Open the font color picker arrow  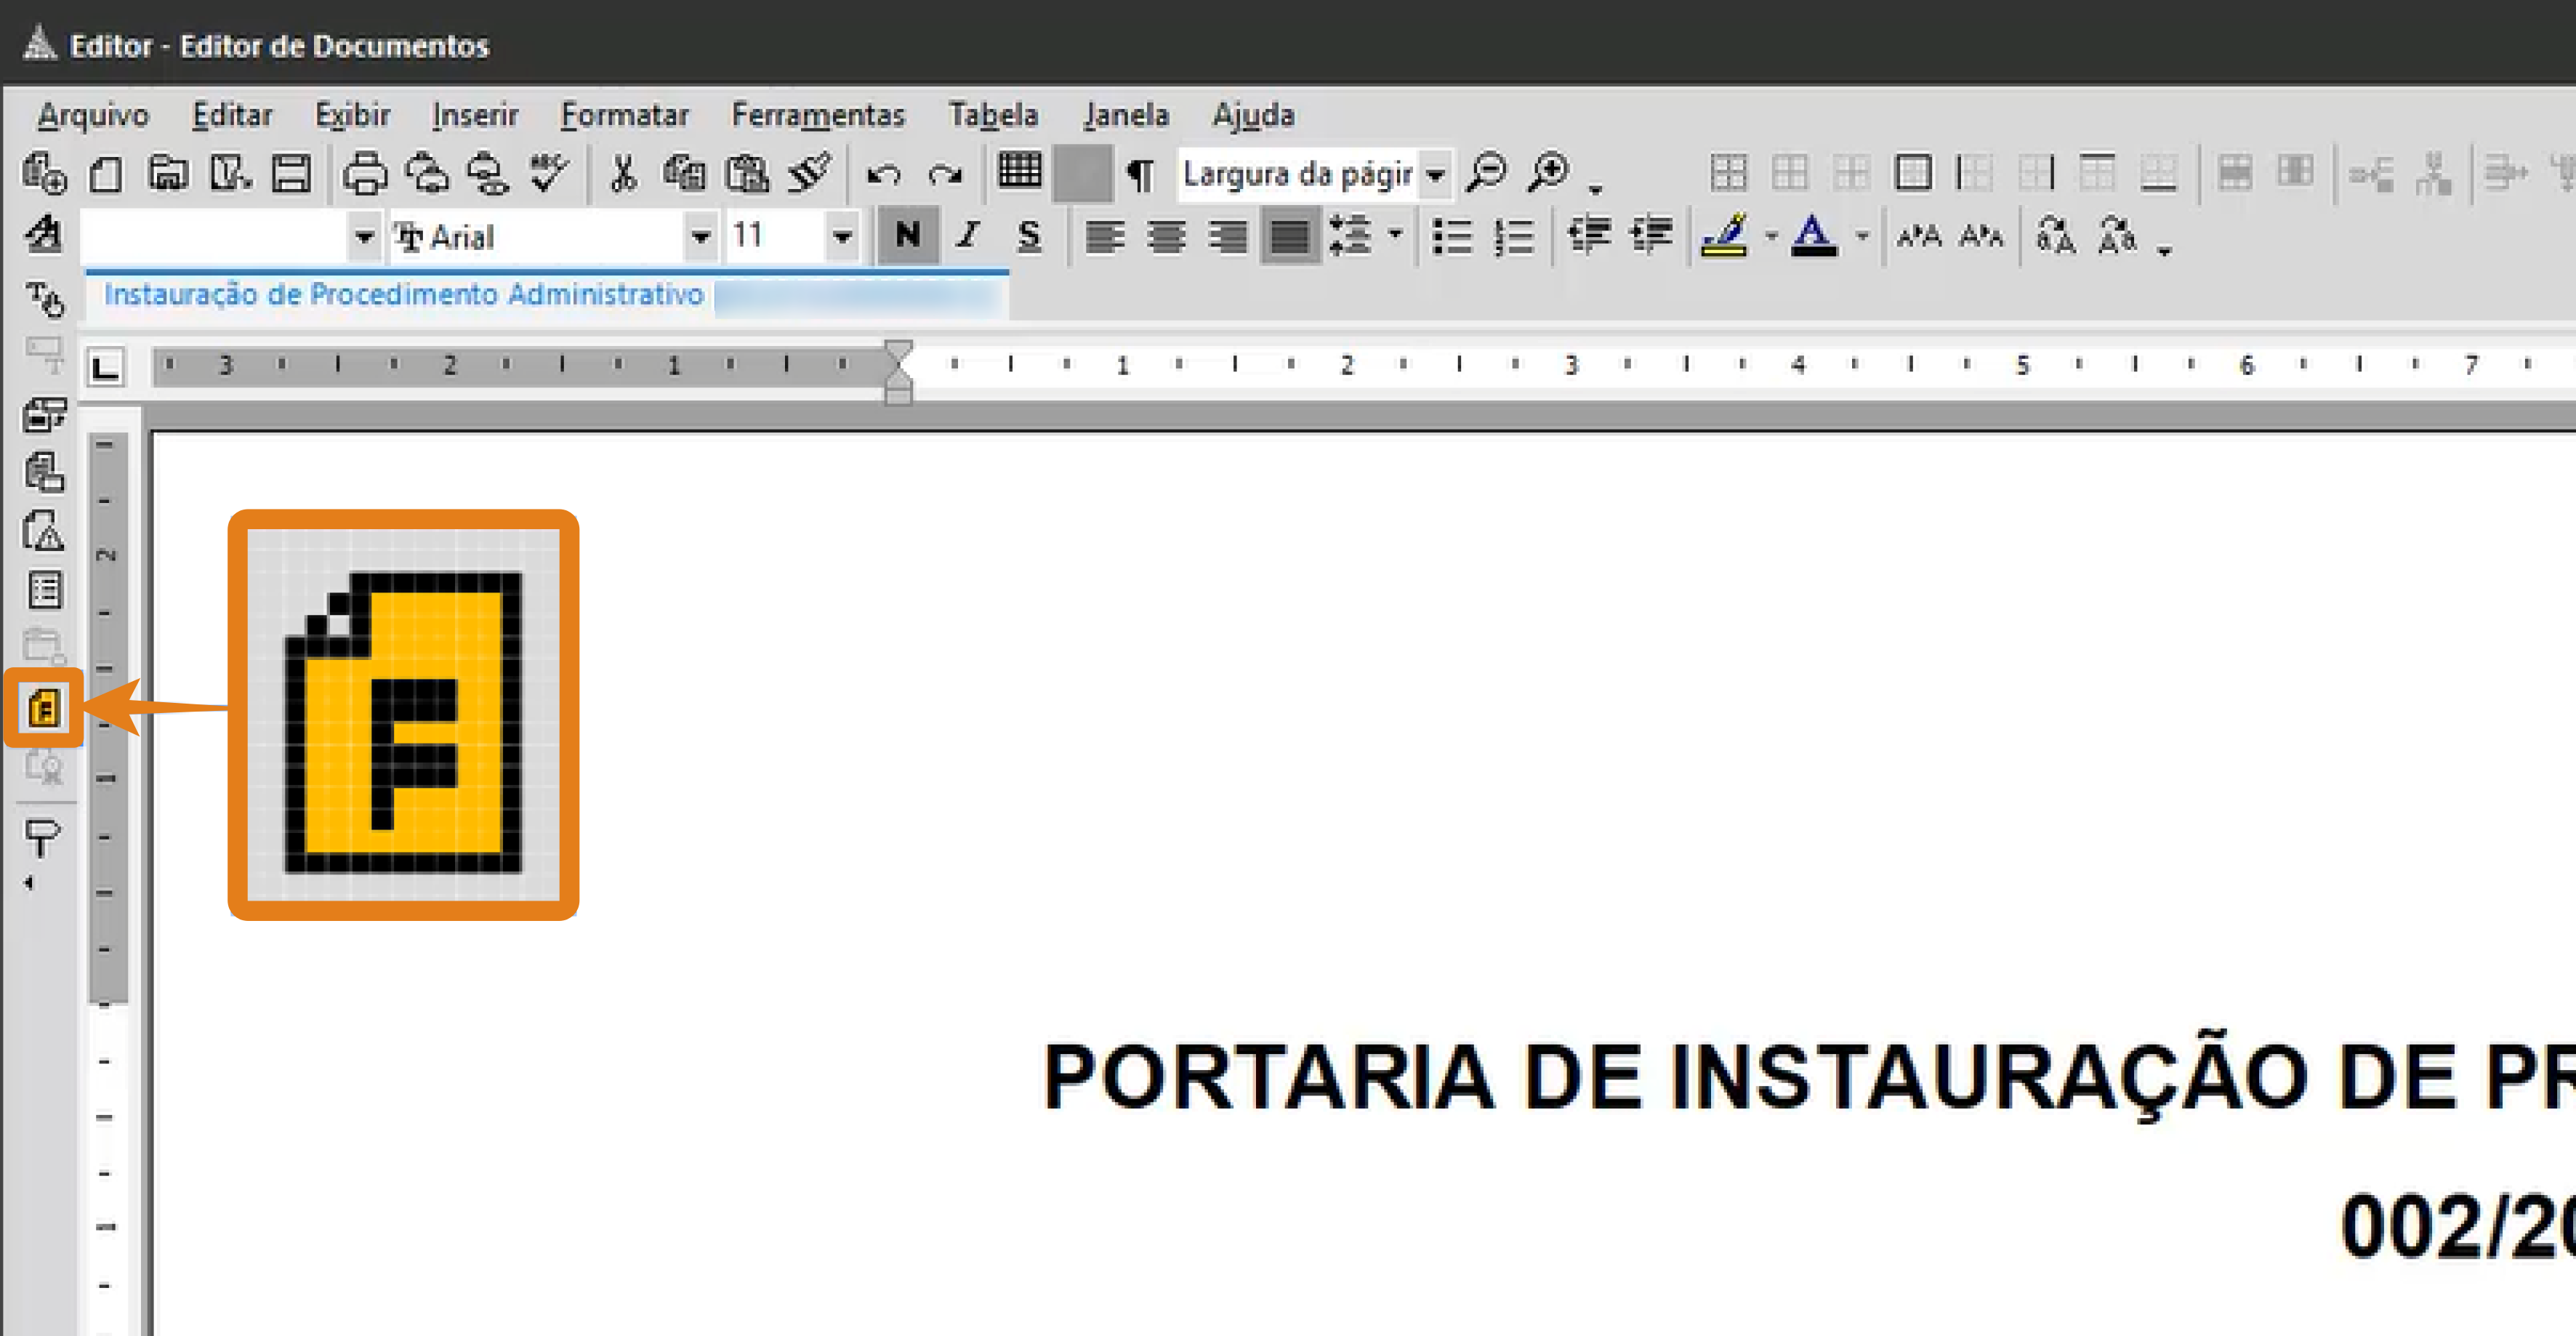point(1861,238)
